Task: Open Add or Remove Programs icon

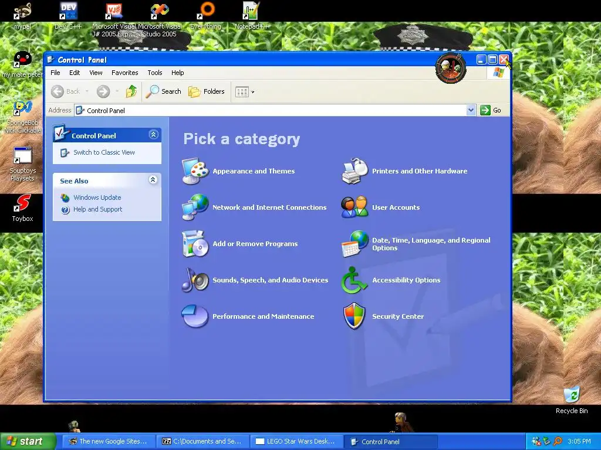Action: (x=195, y=244)
